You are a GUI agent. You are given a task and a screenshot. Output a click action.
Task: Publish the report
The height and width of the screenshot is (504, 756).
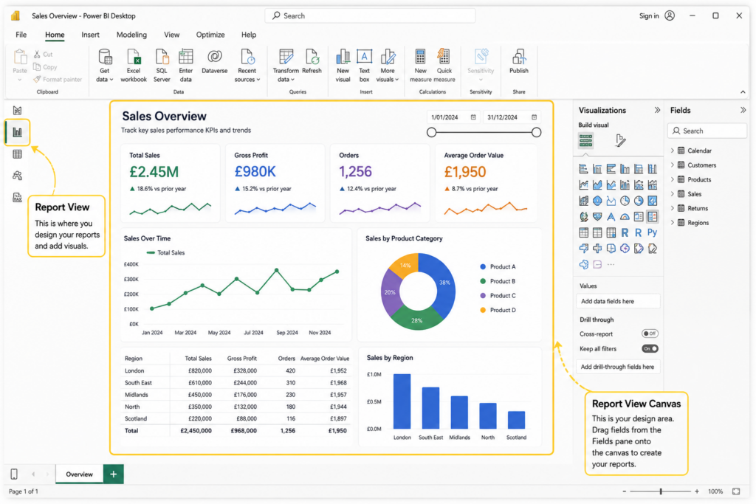[x=519, y=61]
